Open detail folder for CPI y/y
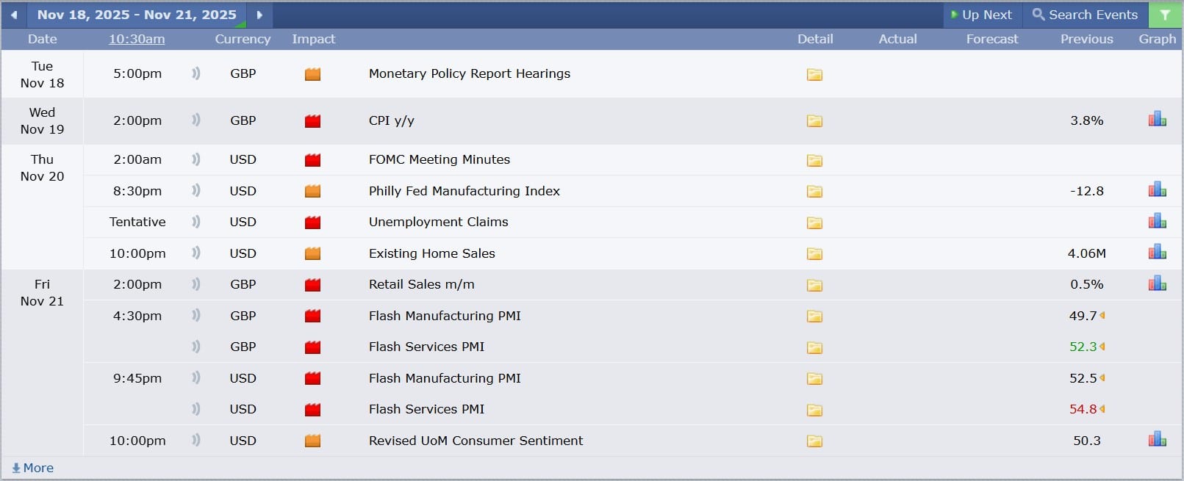The height and width of the screenshot is (481, 1184). (814, 121)
